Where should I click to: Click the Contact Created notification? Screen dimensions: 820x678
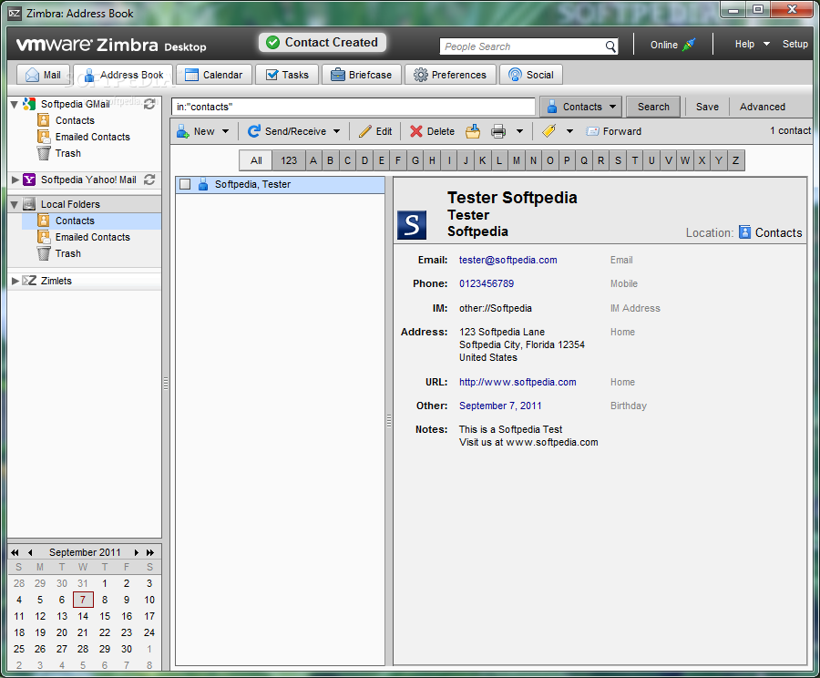point(323,42)
